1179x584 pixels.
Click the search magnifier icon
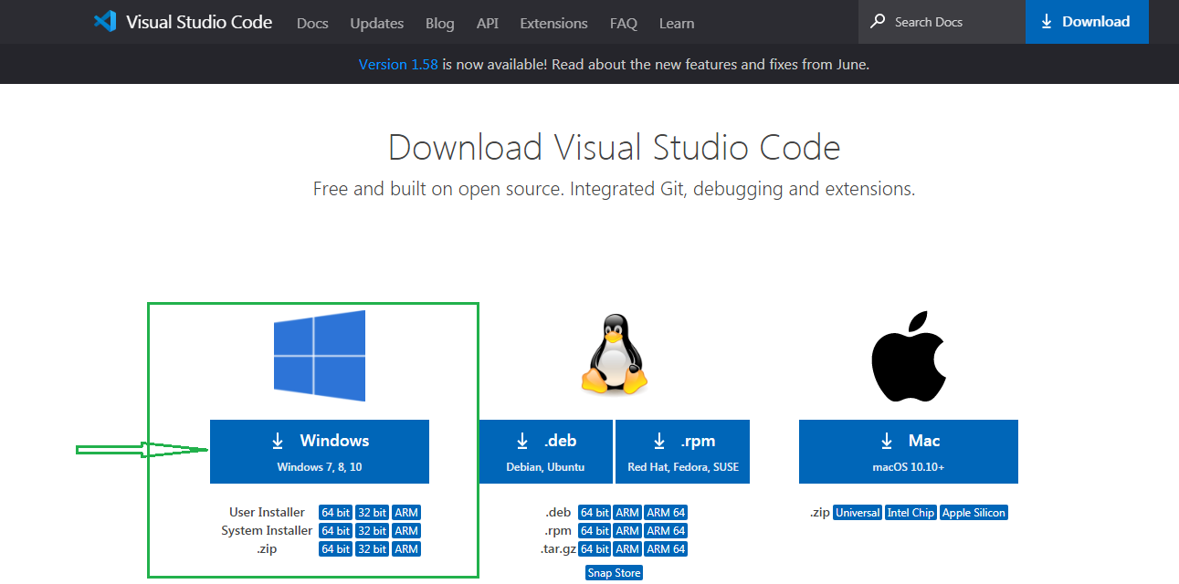pyautogui.click(x=878, y=21)
